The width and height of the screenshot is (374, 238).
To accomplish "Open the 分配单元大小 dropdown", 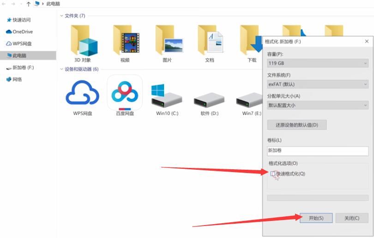I will (318, 105).
